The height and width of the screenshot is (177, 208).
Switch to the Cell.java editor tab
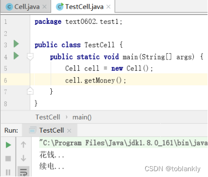[x=25, y=7]
